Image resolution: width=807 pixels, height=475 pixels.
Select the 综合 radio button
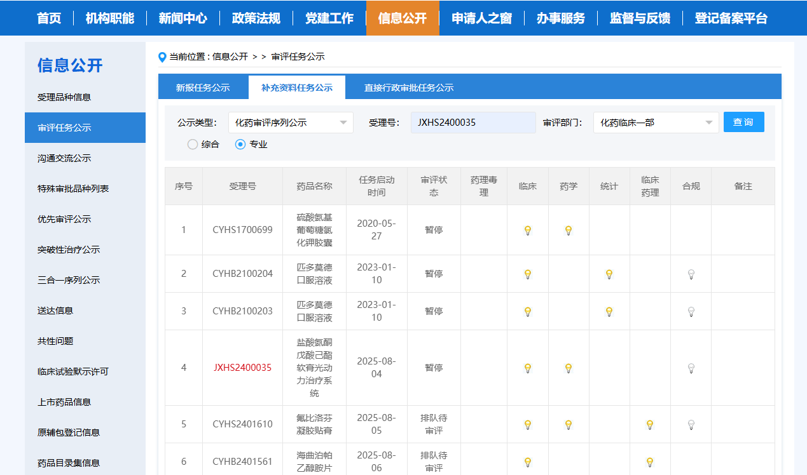pyautogui.click(x=193, y=145)
